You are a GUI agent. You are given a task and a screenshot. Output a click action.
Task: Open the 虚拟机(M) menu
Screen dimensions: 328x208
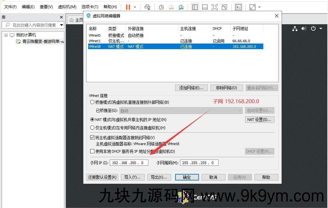(67, 7)
